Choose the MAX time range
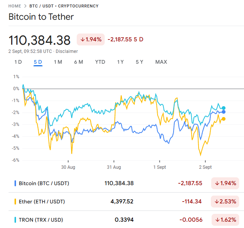This screenshot has height=228, width=244. 161,62
